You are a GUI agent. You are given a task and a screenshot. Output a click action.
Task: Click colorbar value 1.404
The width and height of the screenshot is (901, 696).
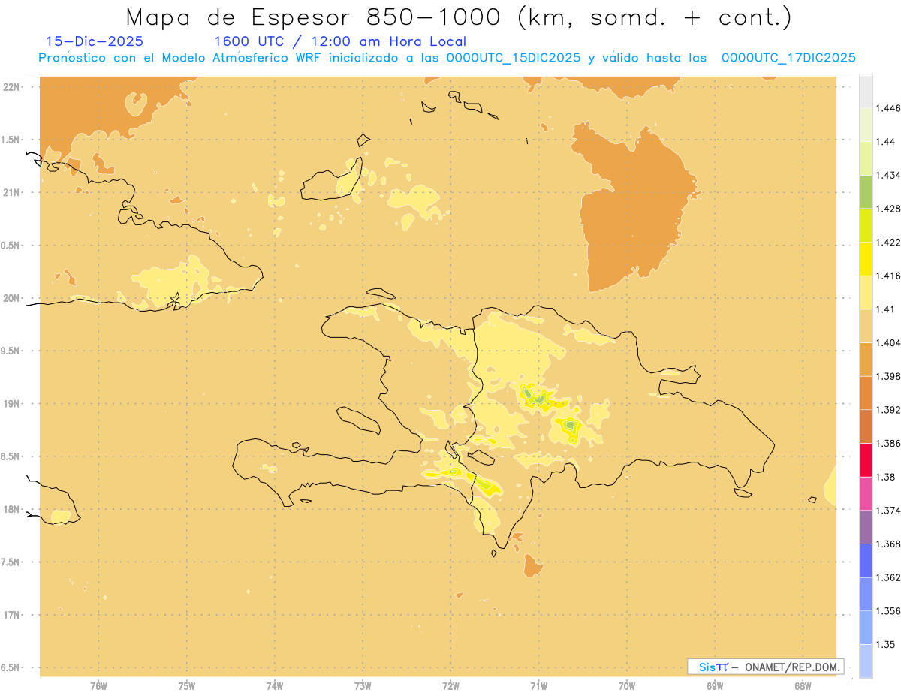[x=889, y=342]
